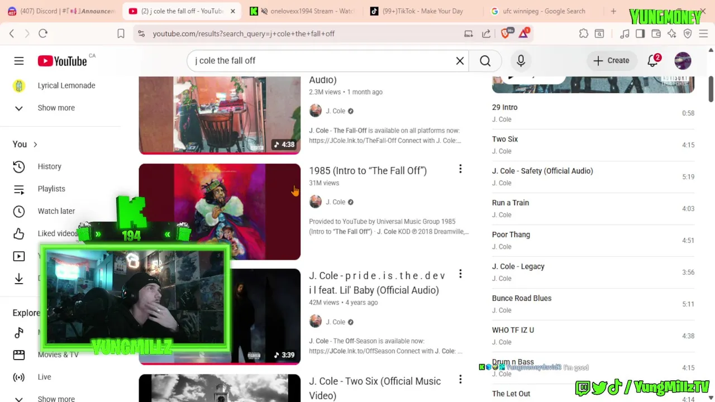The height and width of the screenshot is (402, 715).
Task: Open the account avatar menu
Action: 683,60
